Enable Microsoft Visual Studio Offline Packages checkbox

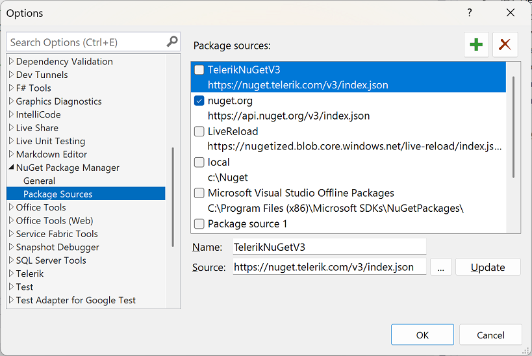click(199, 193)
